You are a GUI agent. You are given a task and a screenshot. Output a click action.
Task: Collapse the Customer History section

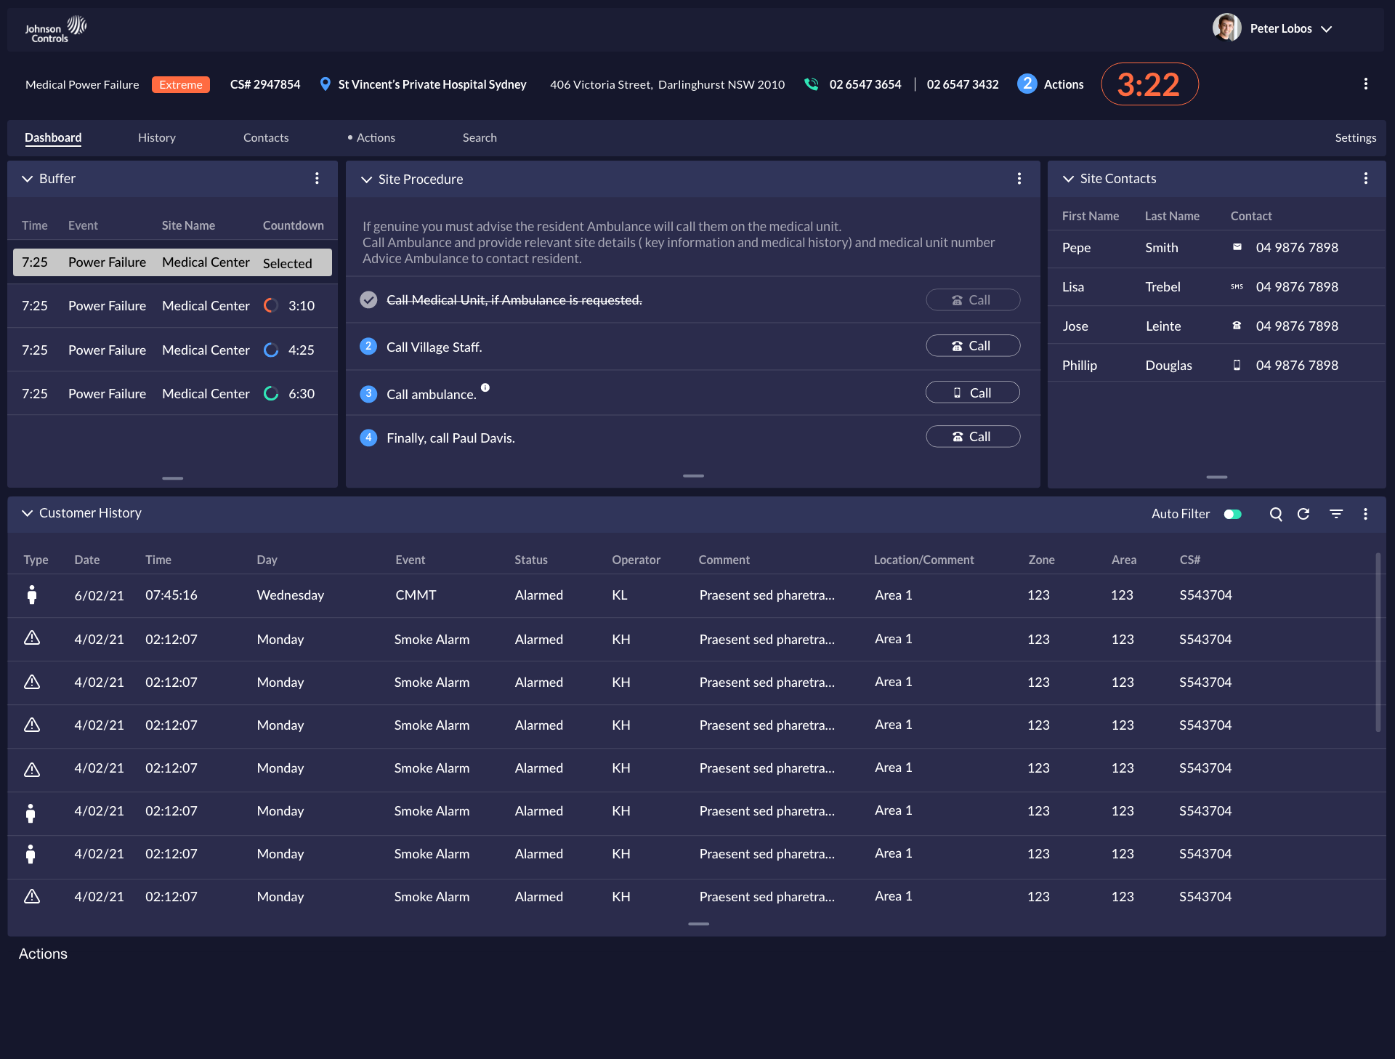coord(27,513)
